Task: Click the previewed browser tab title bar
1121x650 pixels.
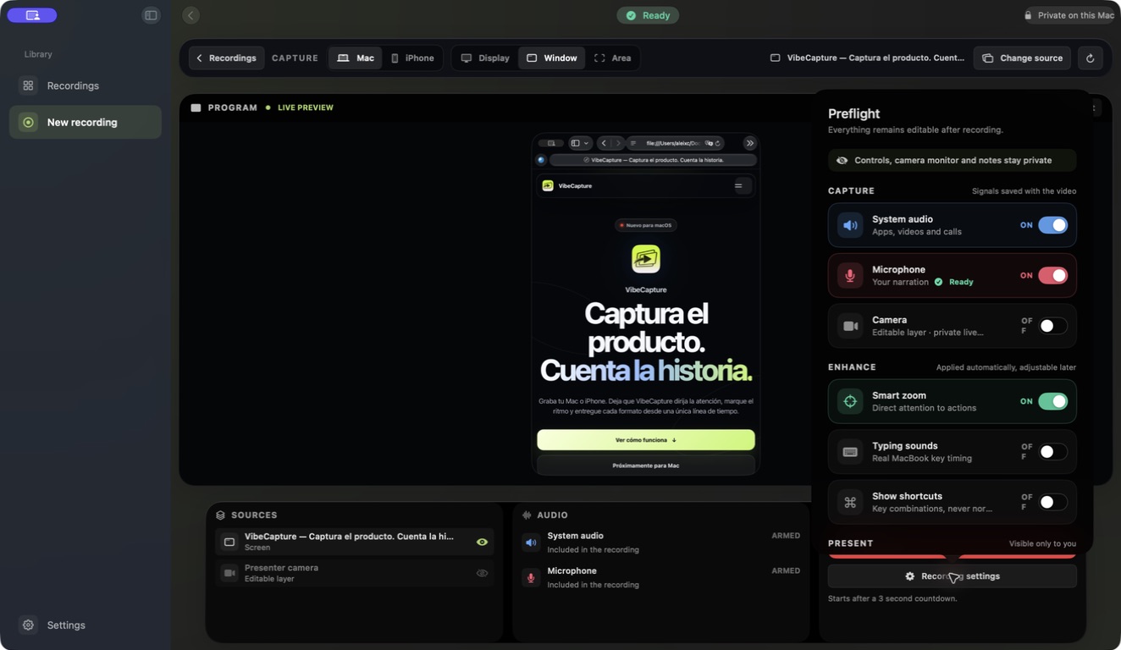Action: [x=654, y=160]
